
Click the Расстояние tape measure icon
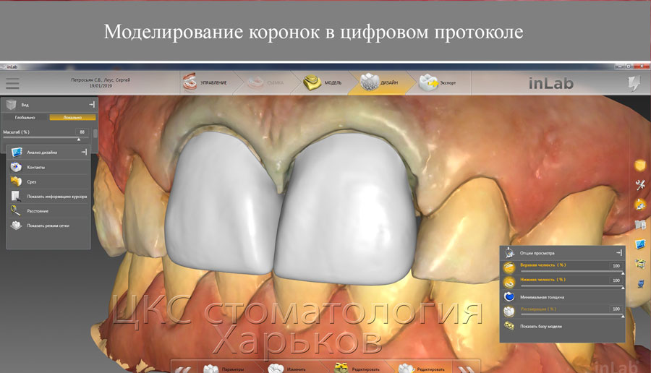[x=16, y=211]
